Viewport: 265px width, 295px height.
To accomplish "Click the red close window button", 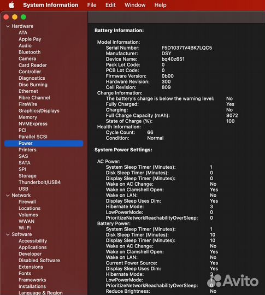I will pyautogui.click(x=6, y=17).
